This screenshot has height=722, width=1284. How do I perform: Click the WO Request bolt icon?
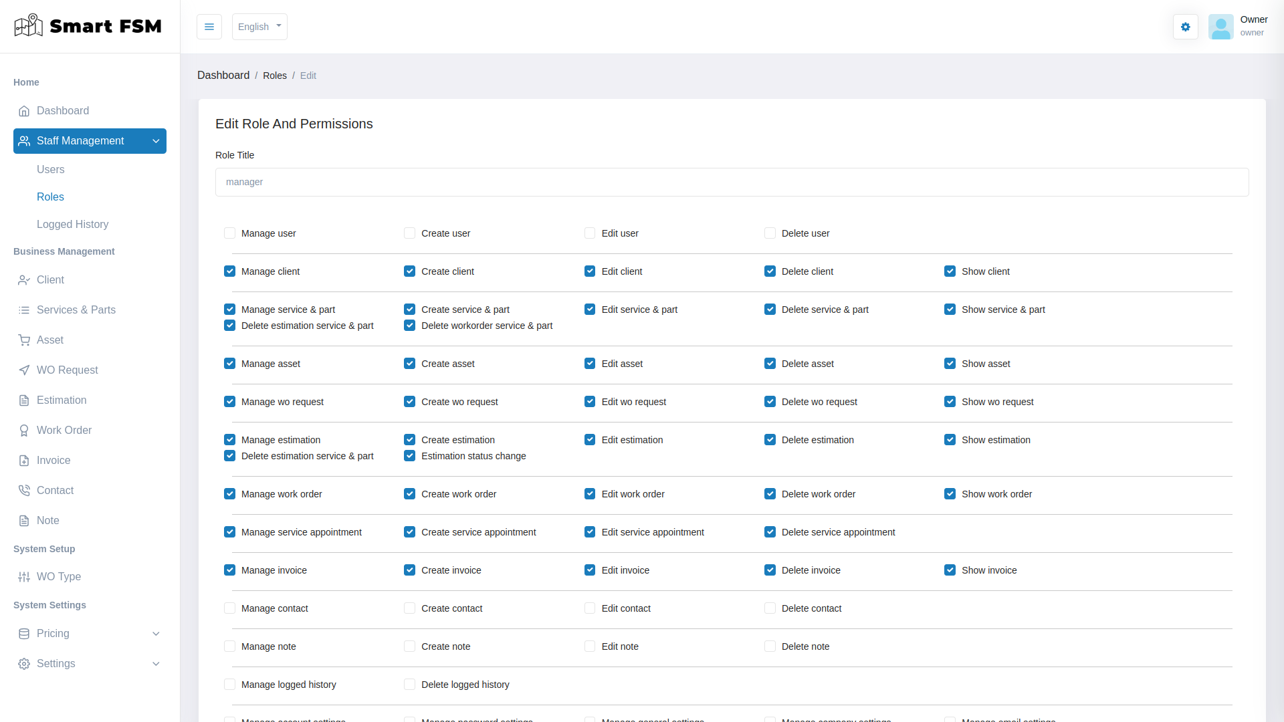(24, 370)
